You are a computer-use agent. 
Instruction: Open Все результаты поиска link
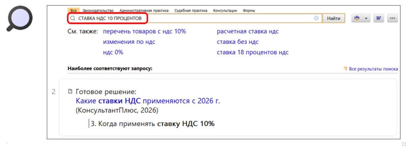coord(373,69)
